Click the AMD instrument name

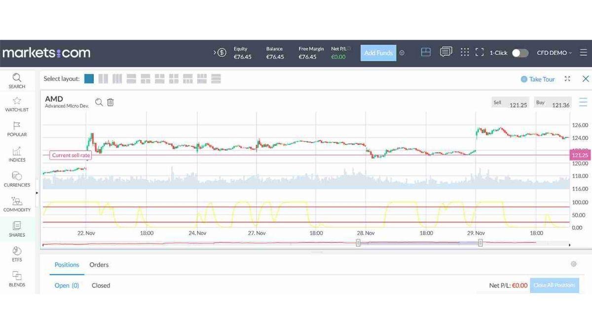(54, 99)
